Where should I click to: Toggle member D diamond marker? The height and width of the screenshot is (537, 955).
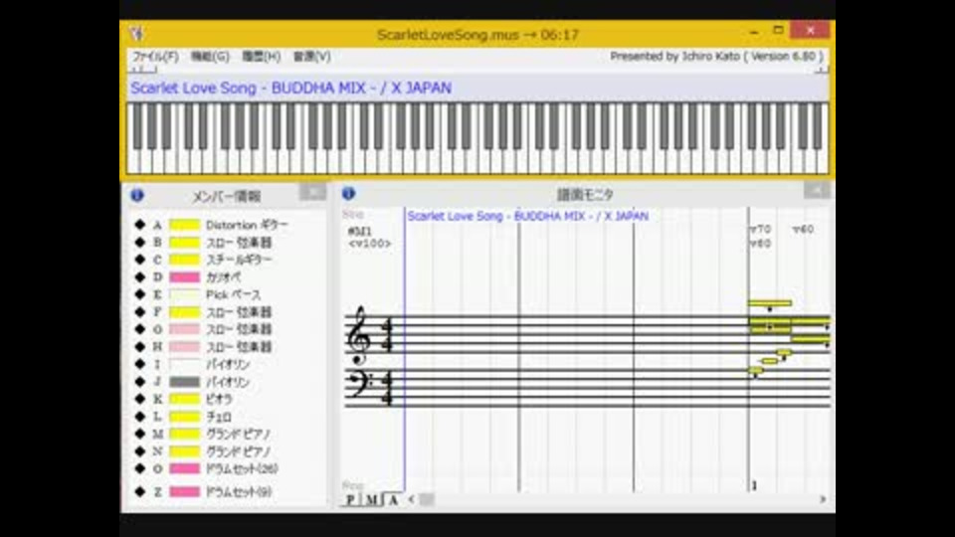(140, 277)
